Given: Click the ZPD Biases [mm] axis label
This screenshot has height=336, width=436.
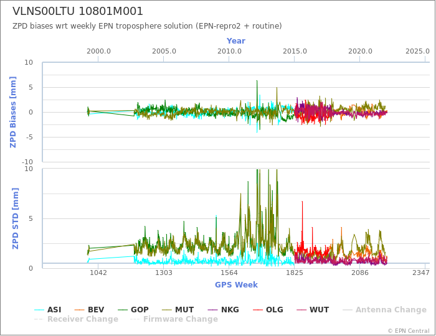Looking at the screenshot, I should pyautogui.click(x=13, y=112).
